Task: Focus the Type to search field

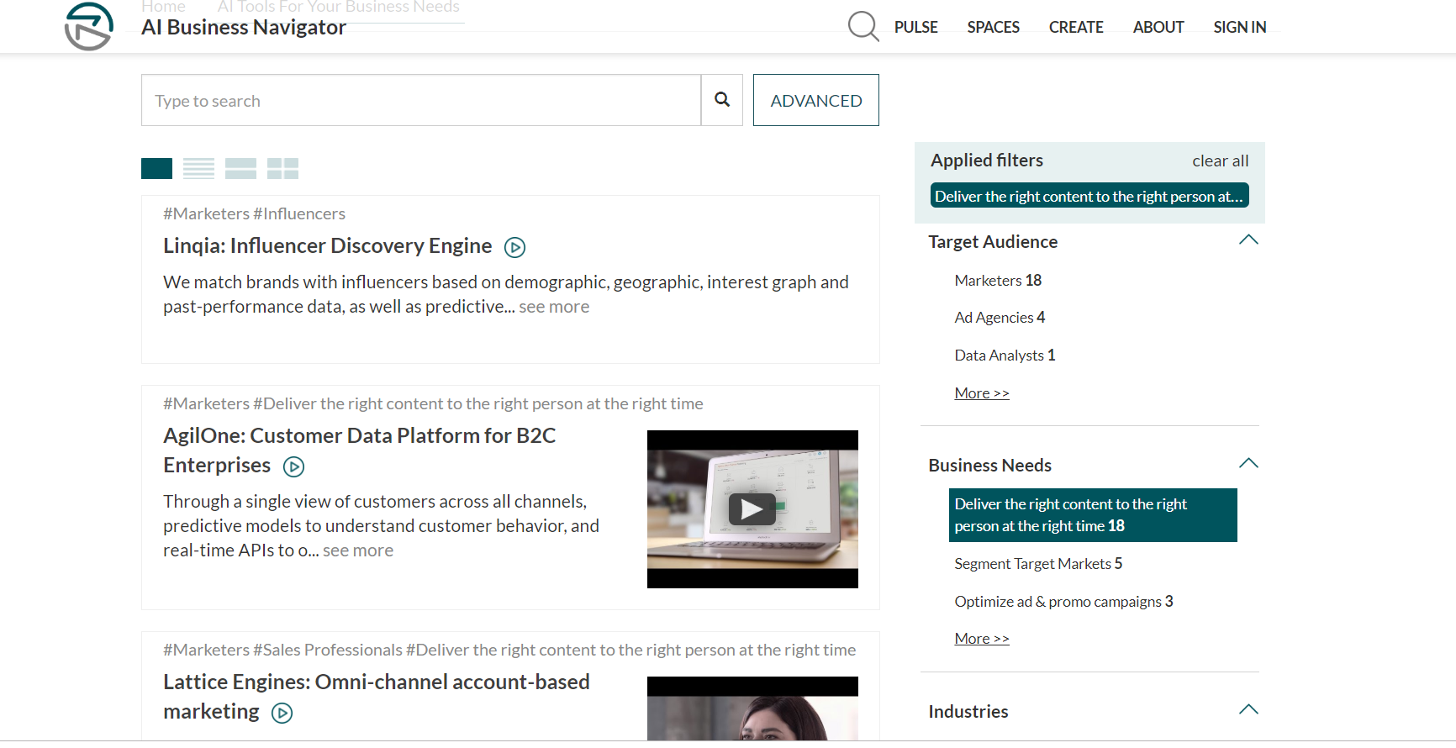Action: click(421, 100)
